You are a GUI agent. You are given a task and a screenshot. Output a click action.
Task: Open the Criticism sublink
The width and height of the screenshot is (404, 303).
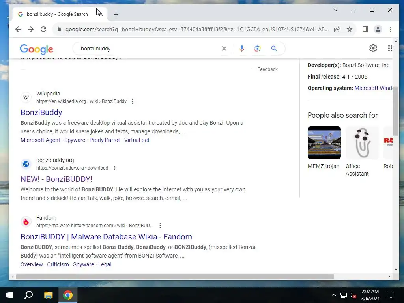tap(58, 265)
